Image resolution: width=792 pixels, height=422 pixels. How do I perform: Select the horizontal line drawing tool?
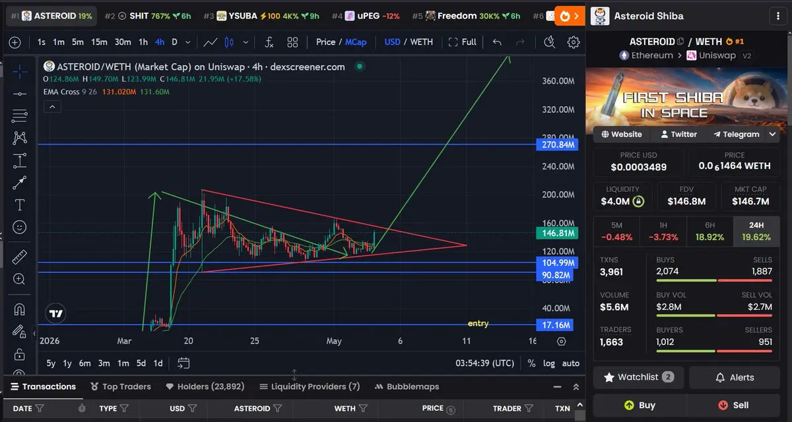(x=20, y=94)
